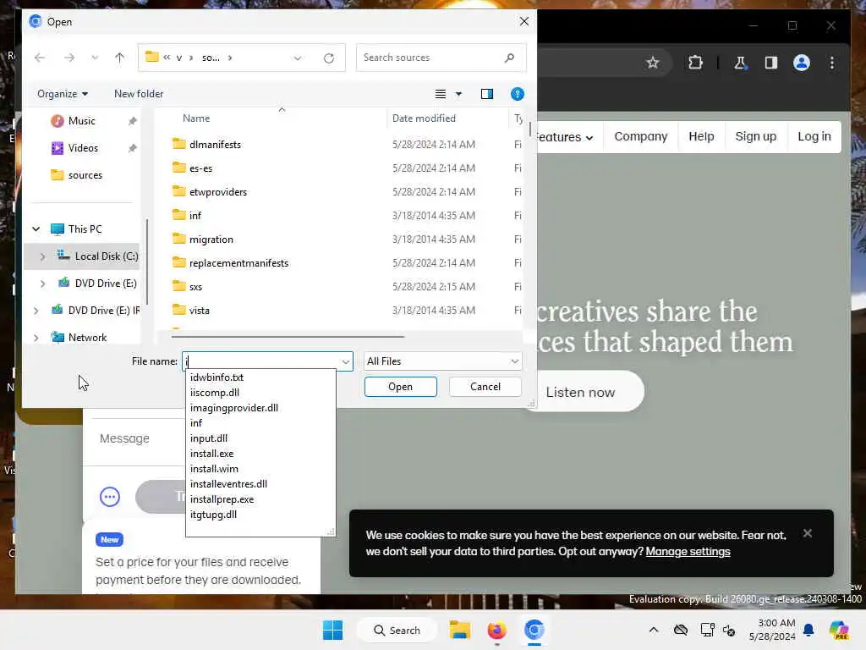Select the migration folder
The height and width of the screenshot is (650, 866).
point(211,240)
